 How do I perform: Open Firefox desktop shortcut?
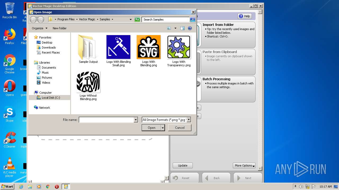click(10, 36)
